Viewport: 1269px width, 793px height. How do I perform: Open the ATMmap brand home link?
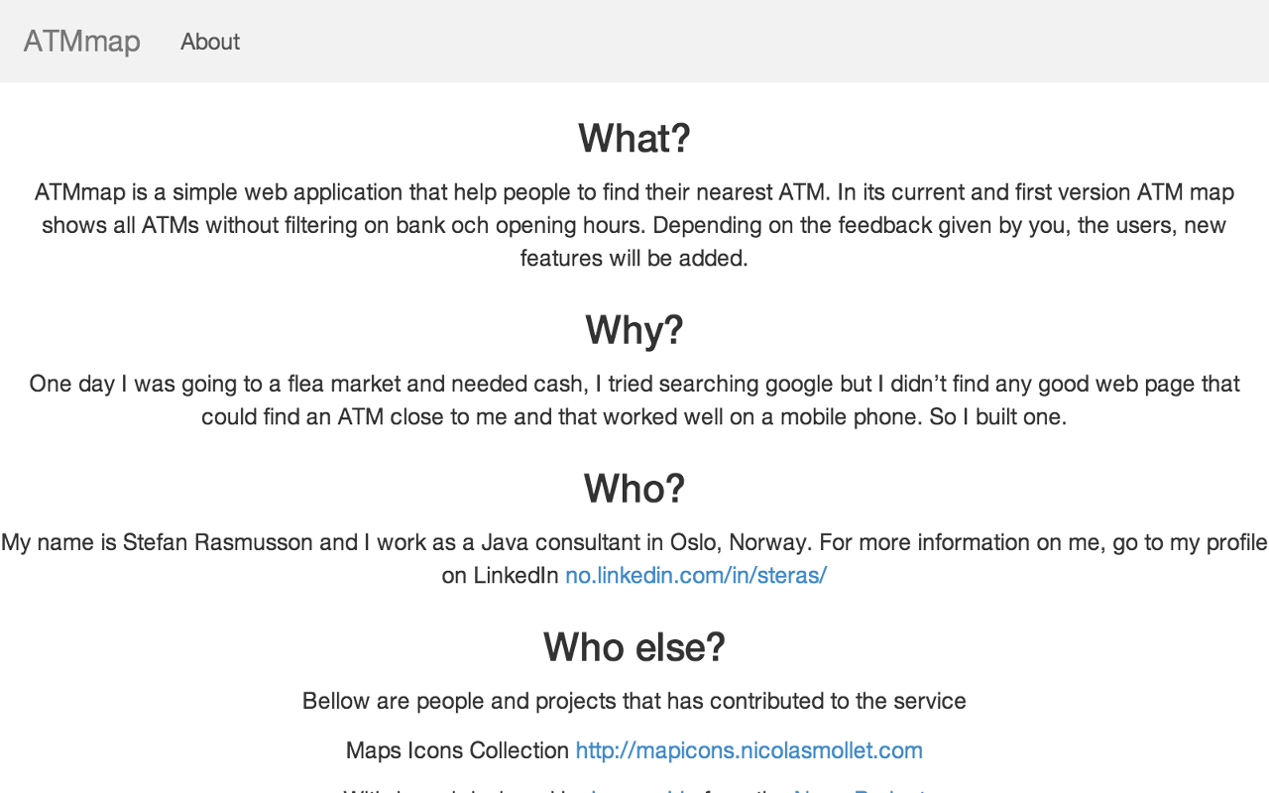81,42
